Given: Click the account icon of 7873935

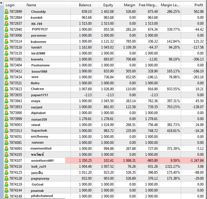Looking at the screenshot, I should [x=7, y=95].
